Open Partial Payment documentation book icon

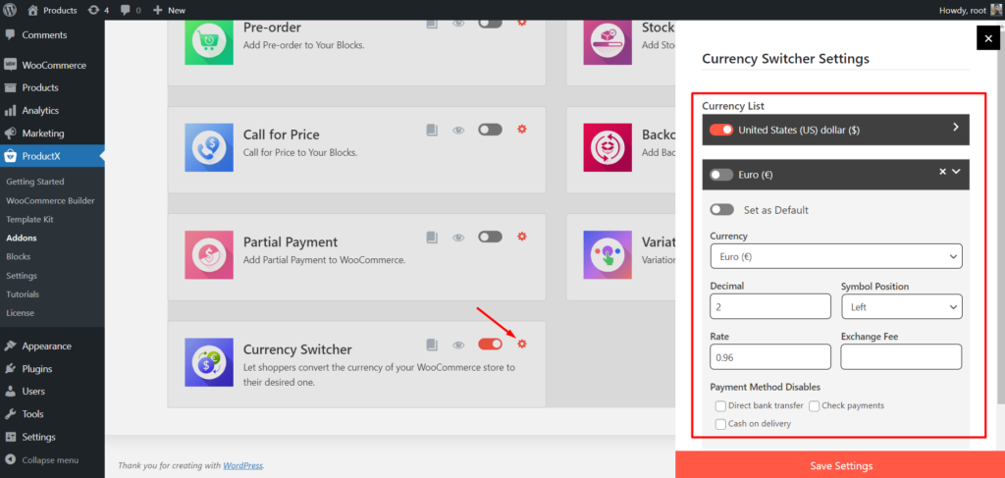[x=432, y=238]
